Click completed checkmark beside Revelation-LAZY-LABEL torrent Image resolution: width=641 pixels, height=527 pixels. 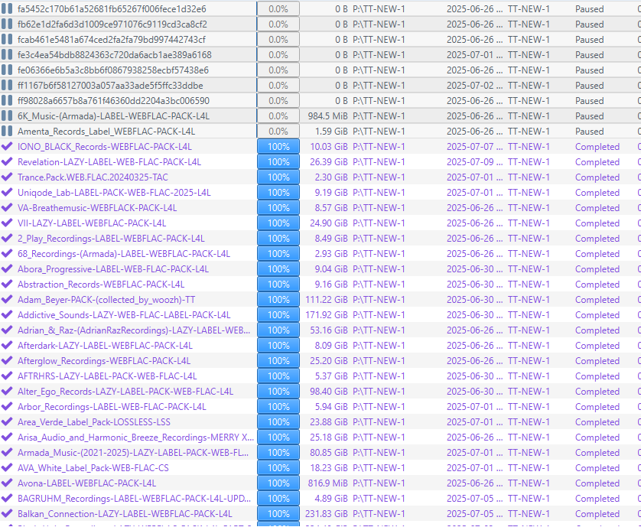click(x=7, y=162)
